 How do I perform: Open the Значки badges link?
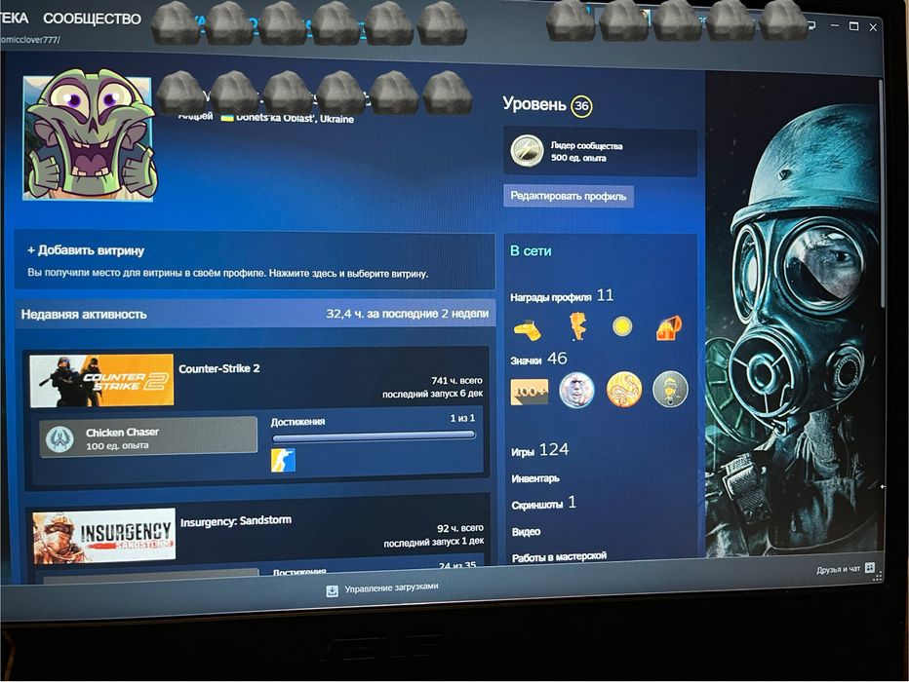pyautogui.click(x=538, y=359)
